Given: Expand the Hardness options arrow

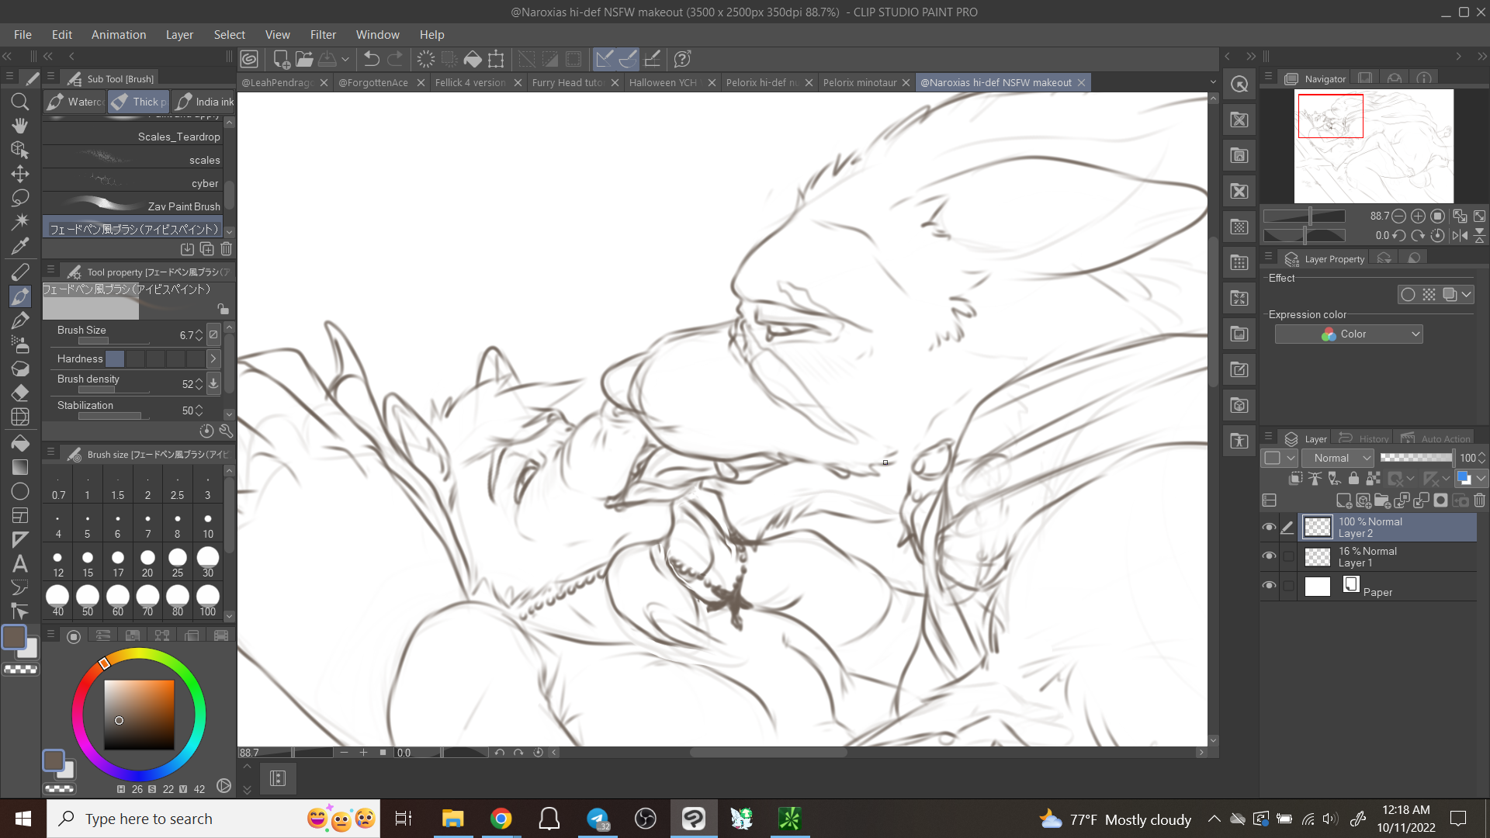Looking at the screenshot, I should click(213, 358).
